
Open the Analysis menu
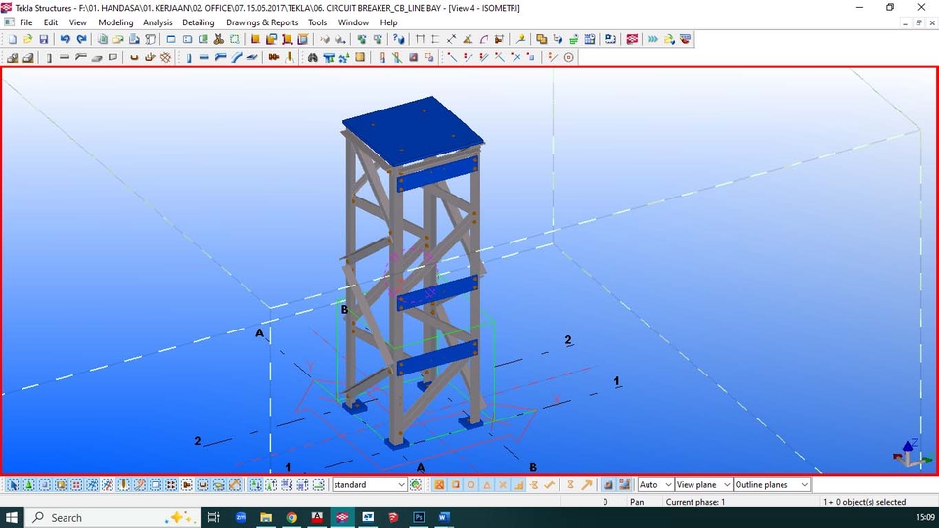coord(157,22)
